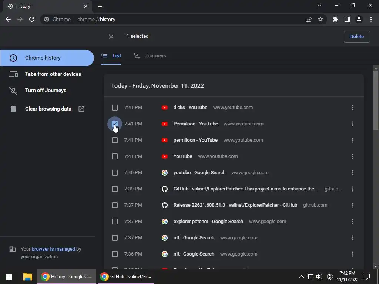The width and height of the screenshot is (379, 284).
Task: Close the History tab
Action: (86, 6)
